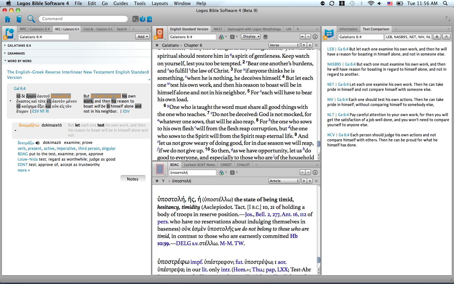Screen dimensions: 454x284
Task: Open the Search magnifier in main toolbar
Action: click(31, 19)
